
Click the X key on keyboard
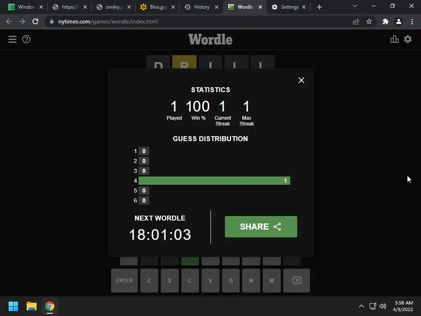point(170,281)
